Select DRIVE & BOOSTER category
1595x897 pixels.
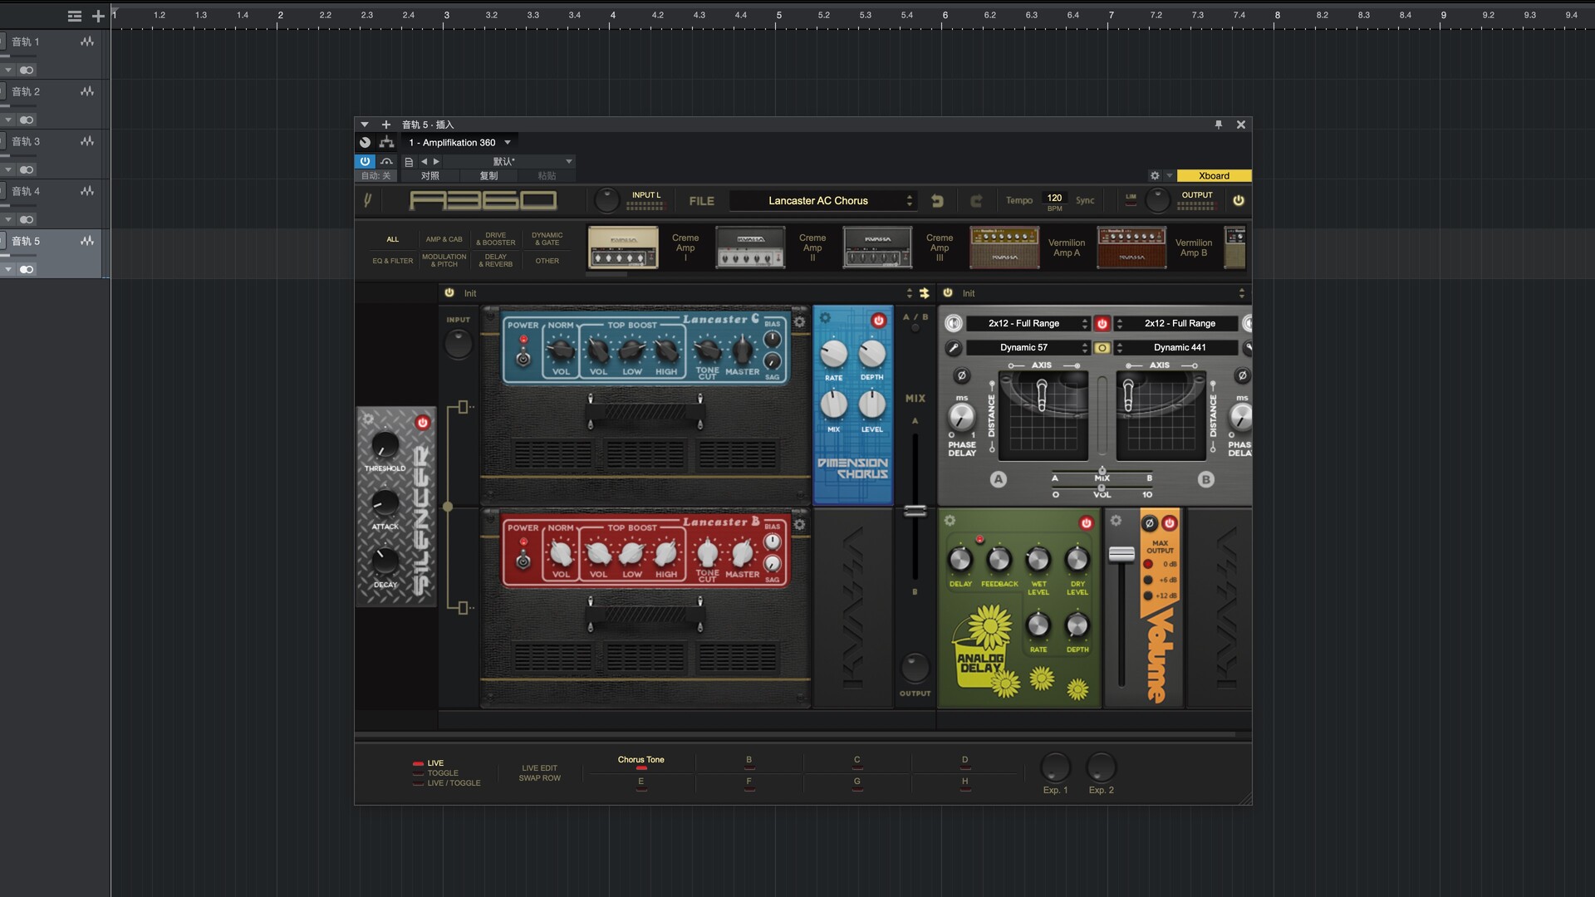(496, 239)
